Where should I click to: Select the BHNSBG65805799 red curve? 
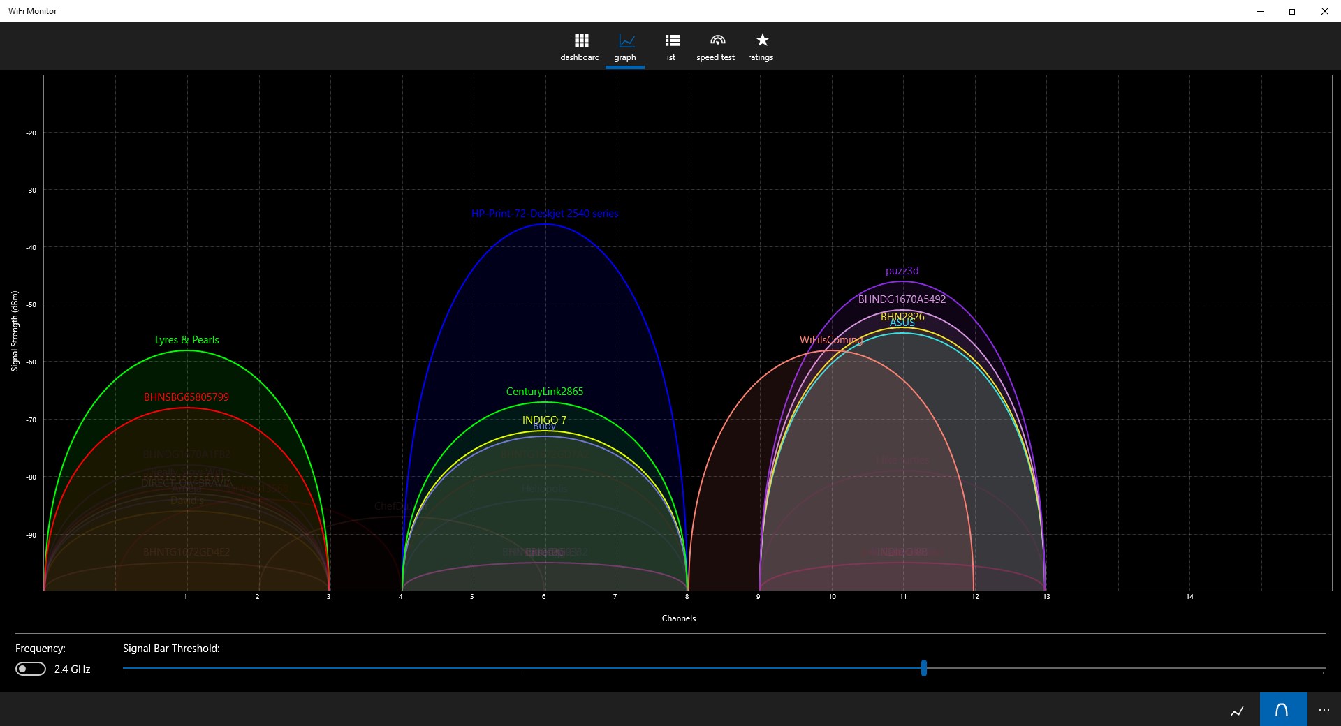coord(186,397)
